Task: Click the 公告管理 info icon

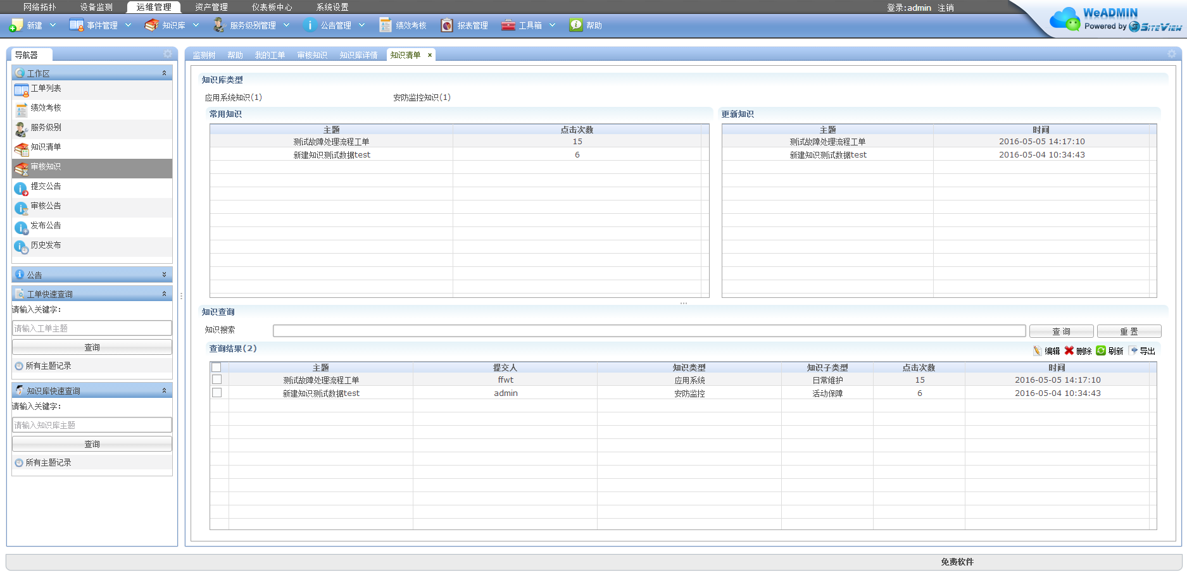Action: click(x=310, y=25)
